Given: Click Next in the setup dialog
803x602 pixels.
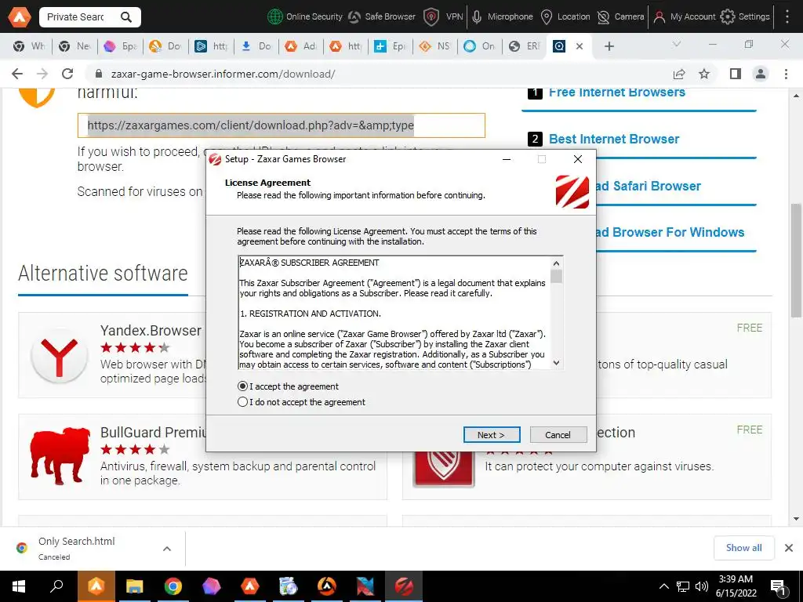Looking at the screenshot, I should (492, 434).
